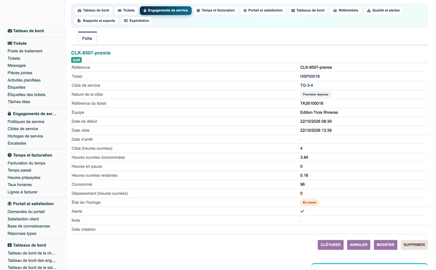Click the gauge icon on top Tableau de bord button
The image size is (436, 270).
[x=80, y=11]
